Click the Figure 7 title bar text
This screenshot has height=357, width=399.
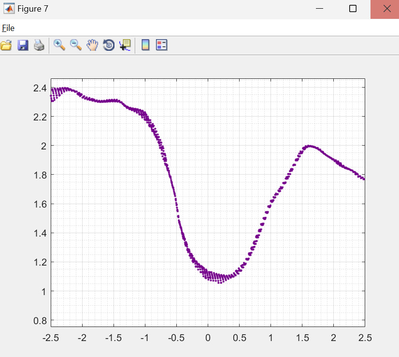[32, 9]
